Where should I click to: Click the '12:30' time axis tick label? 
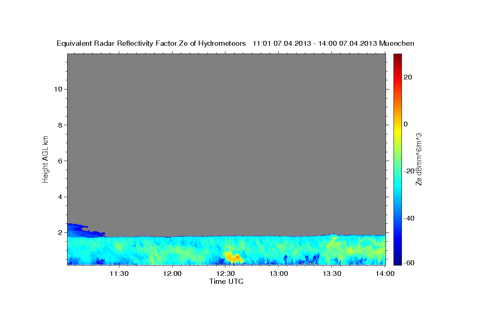coord(225,273)
